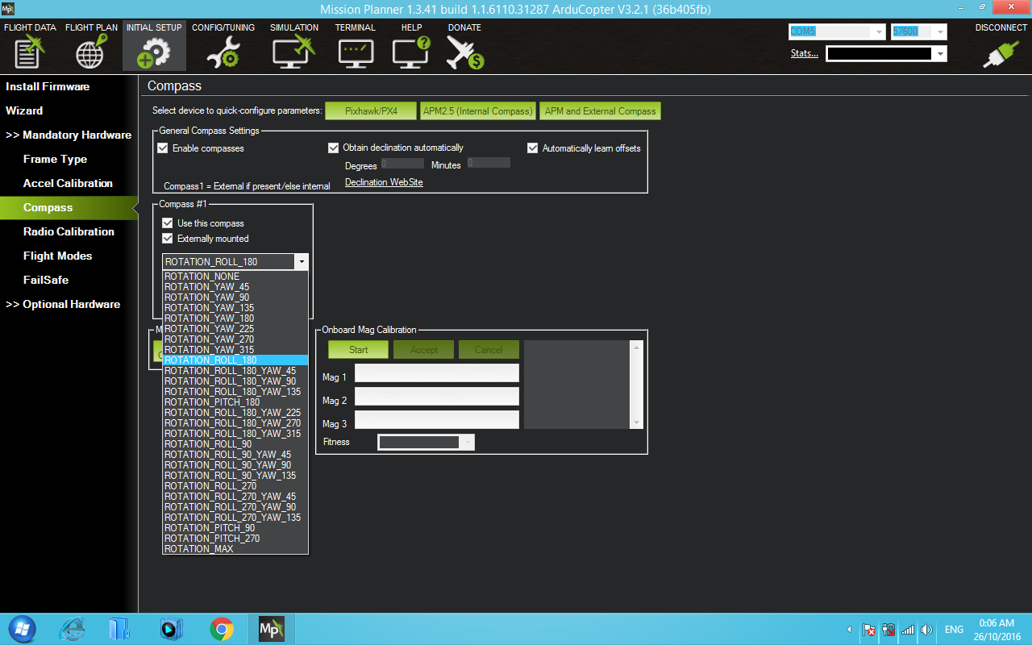This screenshot has width=1032, height=645.
Task: Select ROTATION_NONE option
Action: 235,277
